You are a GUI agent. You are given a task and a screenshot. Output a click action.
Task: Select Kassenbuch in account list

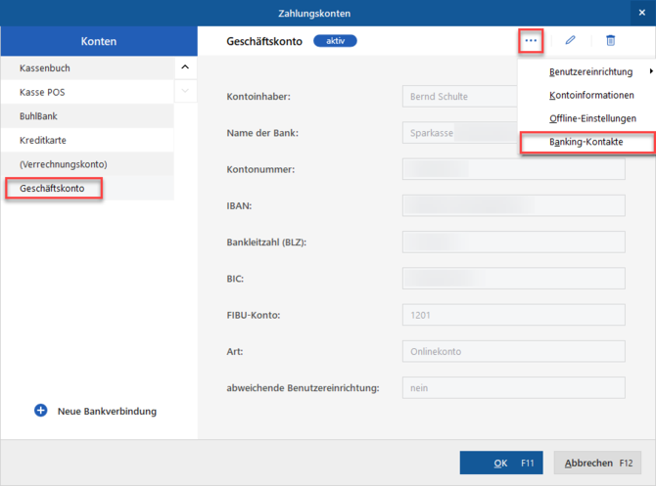(x=87, y=68)
